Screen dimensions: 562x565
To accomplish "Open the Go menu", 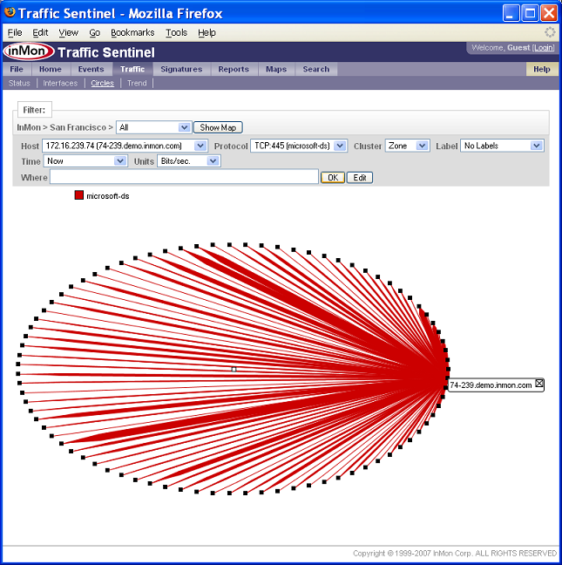I will tap(95, 32).
